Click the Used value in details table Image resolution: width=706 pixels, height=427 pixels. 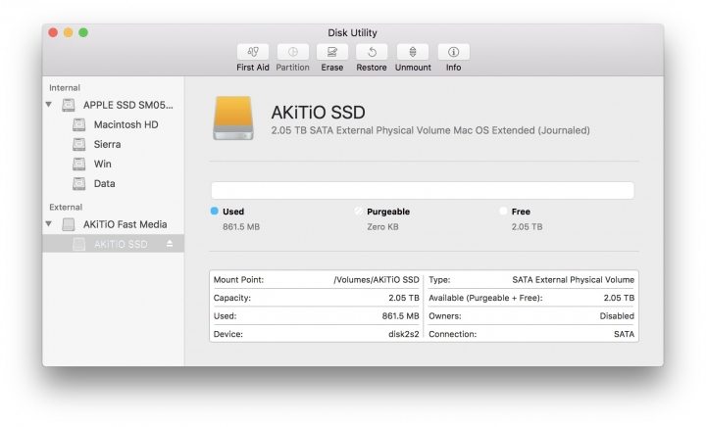tap(401, 316)
